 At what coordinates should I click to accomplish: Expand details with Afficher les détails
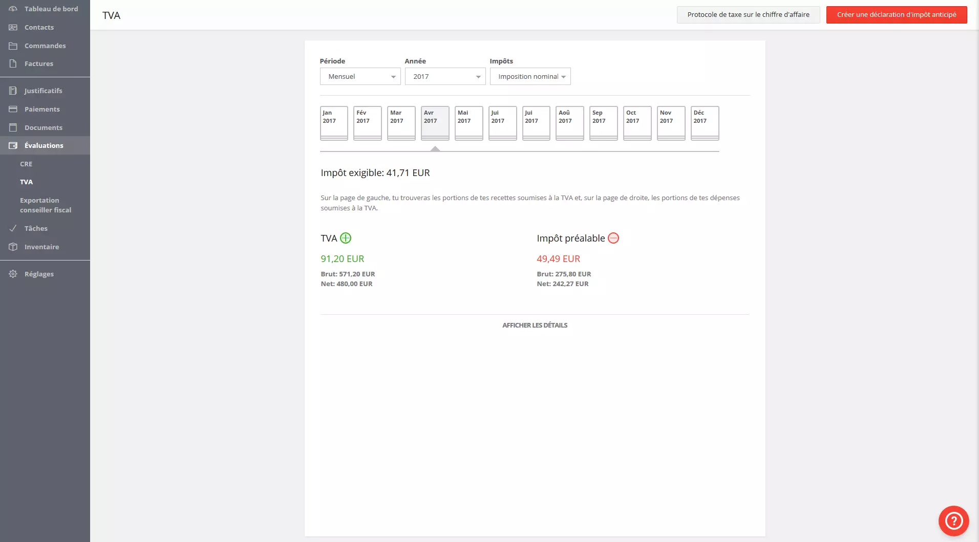point(535,325)
